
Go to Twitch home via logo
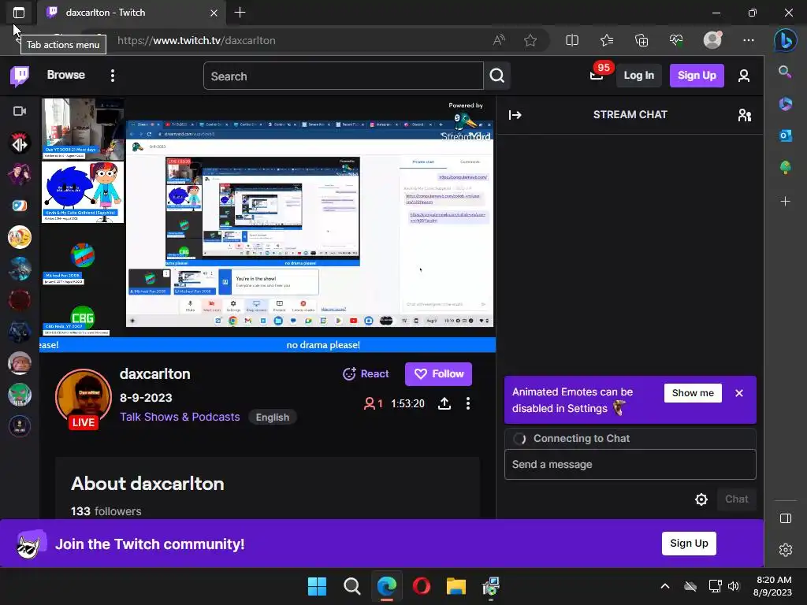point(20,76)
